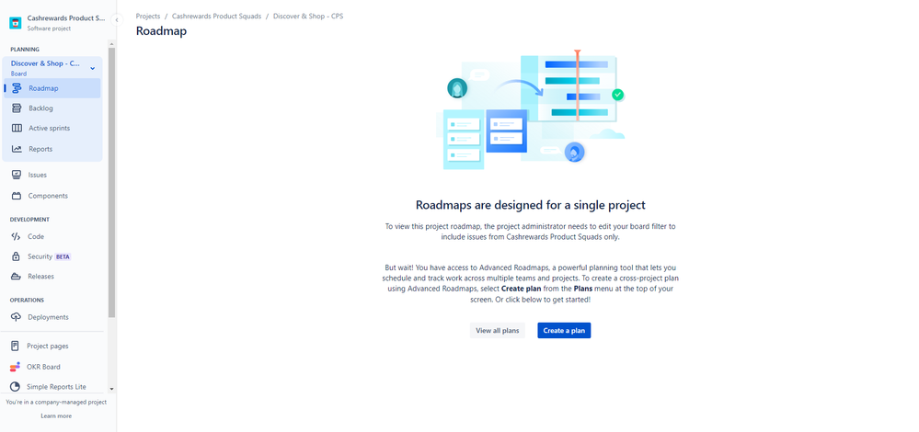
Task: Click the roadmap illustration image
Action: 531,109
